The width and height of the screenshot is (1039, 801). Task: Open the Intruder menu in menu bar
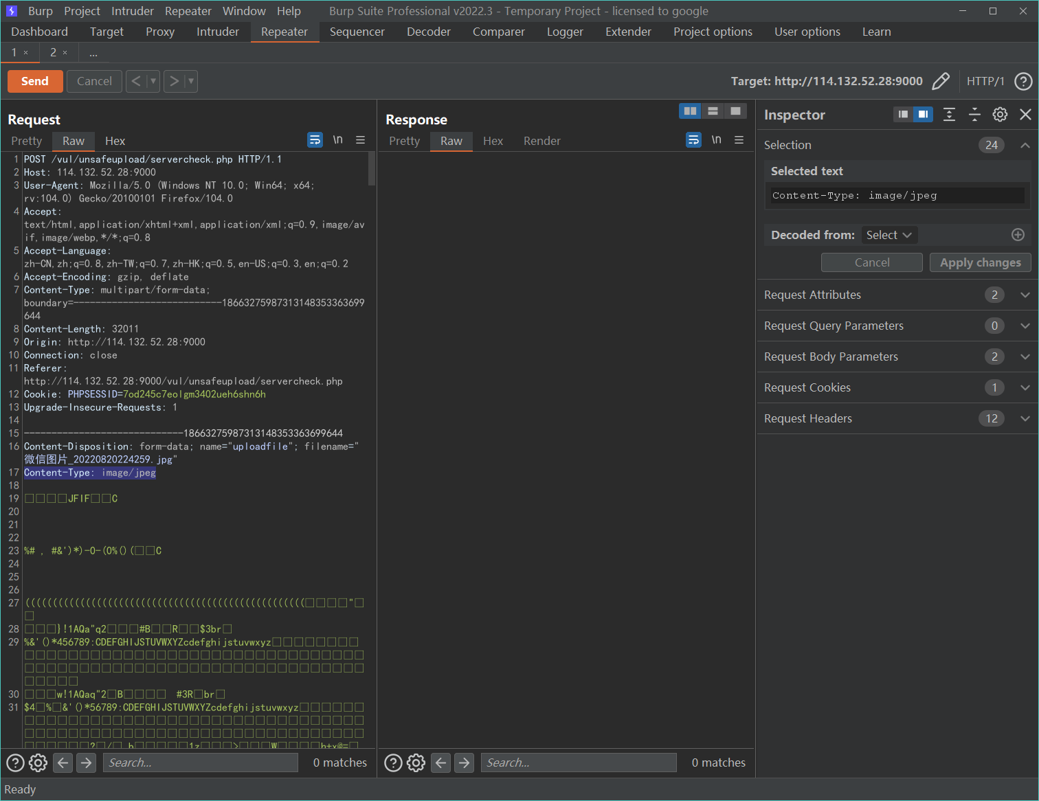tap(133, 11)
